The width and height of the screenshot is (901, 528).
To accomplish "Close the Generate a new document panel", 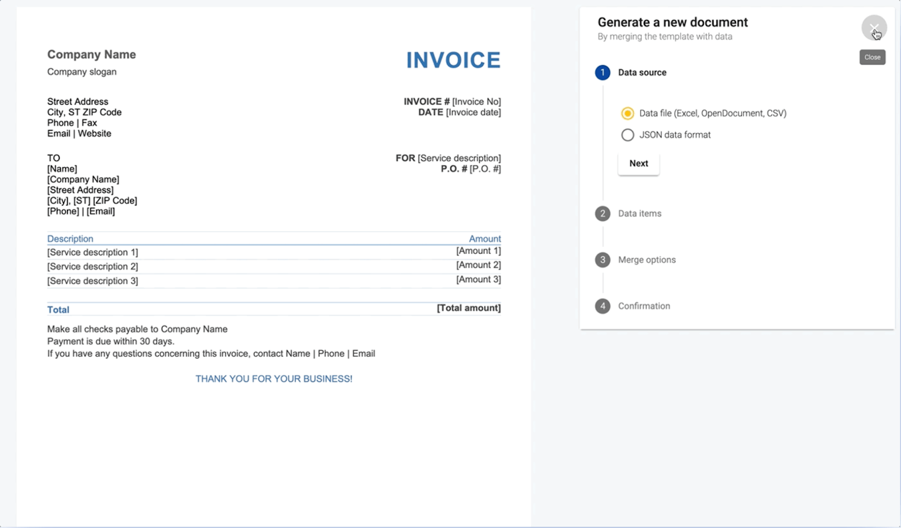I will point(873,28).
